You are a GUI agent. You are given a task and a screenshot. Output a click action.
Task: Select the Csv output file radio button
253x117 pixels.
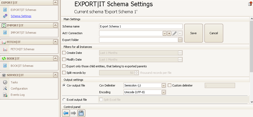[x=64, y=85]
